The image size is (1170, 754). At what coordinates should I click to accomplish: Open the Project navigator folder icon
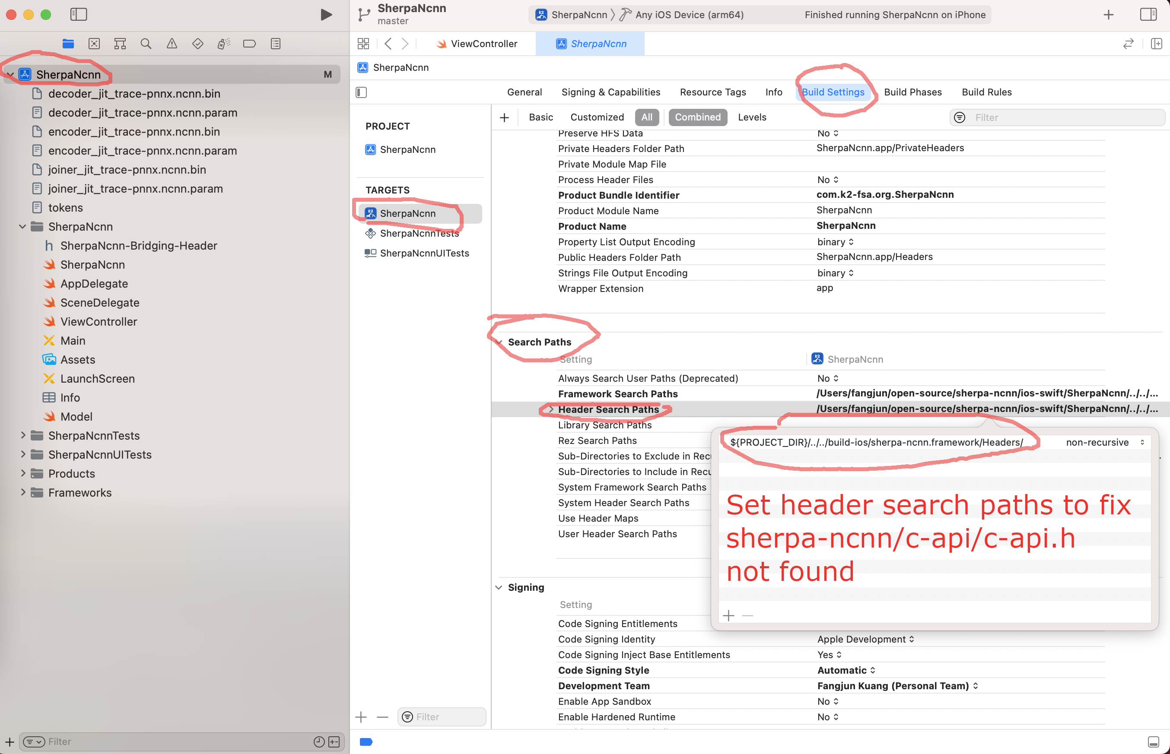pos(68,44)
